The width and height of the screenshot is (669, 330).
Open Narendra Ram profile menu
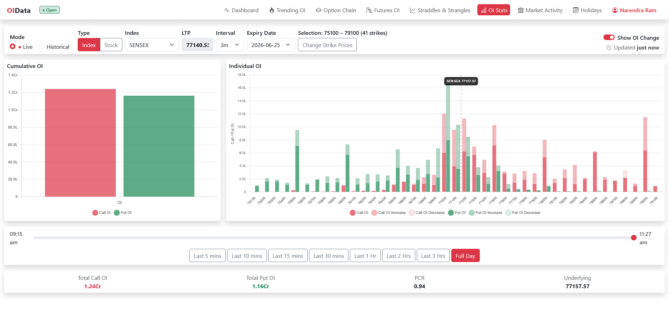(x=634, y=10)
